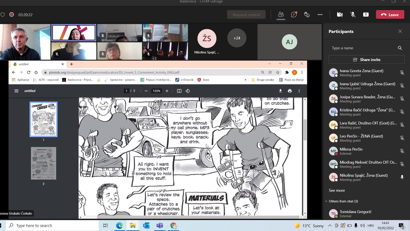Select Tomislava Gregurić in the chat list
Image resolution: width=410 pixels, height=231 pixels.
click(x=367, y=214)
